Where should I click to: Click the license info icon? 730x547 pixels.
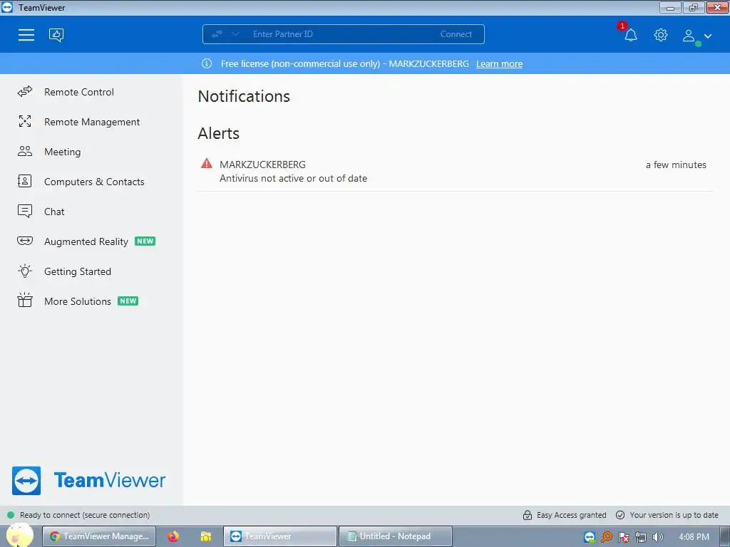207,63
